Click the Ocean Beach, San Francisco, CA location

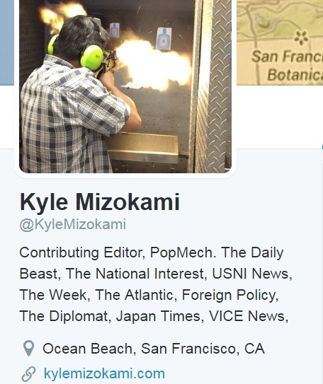[x=154, y=349]
